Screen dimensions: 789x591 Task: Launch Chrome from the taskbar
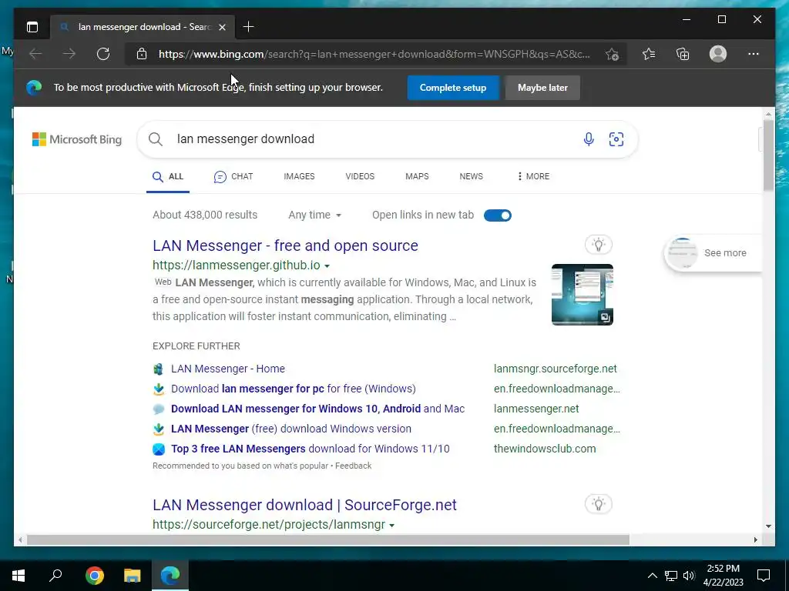[x=95, y=576]
